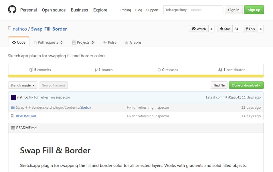Open the nathco owner link
Viewport: 273px width, 172px height.
pos(20,29)
